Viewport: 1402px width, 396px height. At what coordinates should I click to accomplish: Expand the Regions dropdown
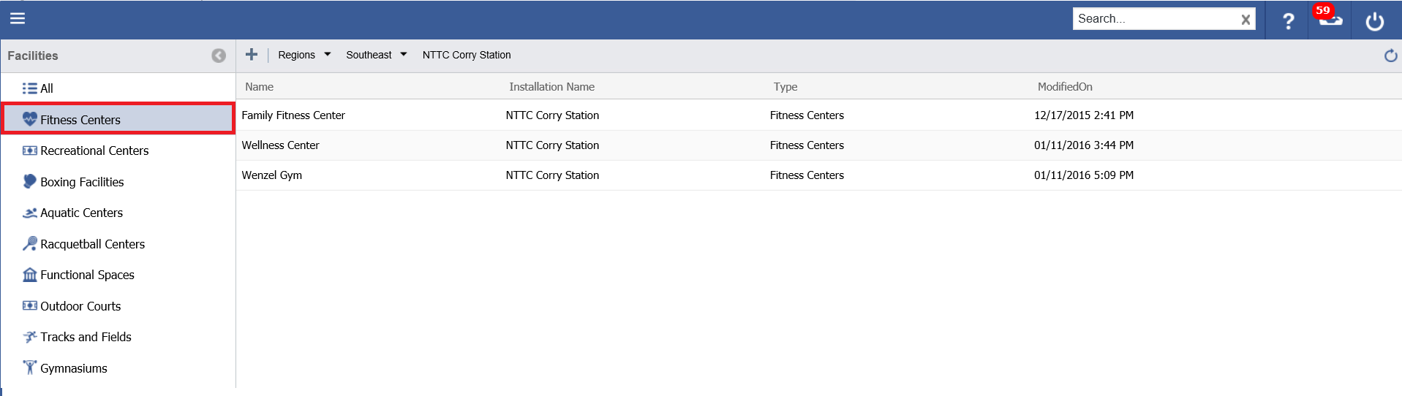point(304,55)
